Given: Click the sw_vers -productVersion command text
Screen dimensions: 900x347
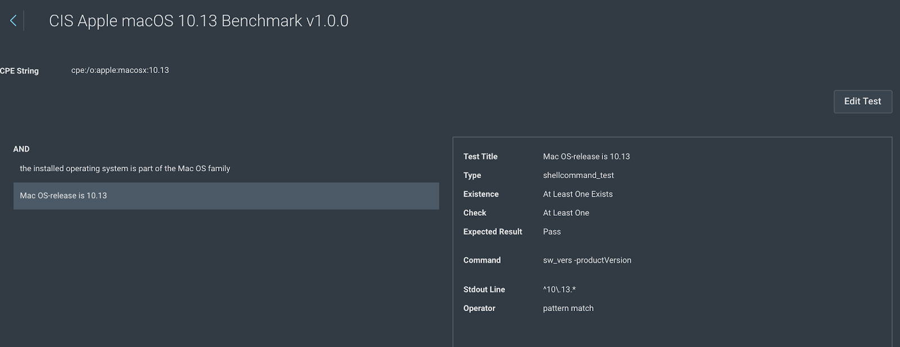Looking at the screenshot, I should click(x=587, y=261).
